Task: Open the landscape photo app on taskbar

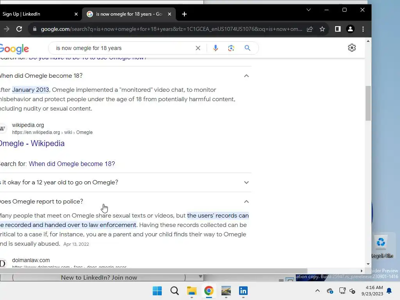Action: tap(226, 291)
